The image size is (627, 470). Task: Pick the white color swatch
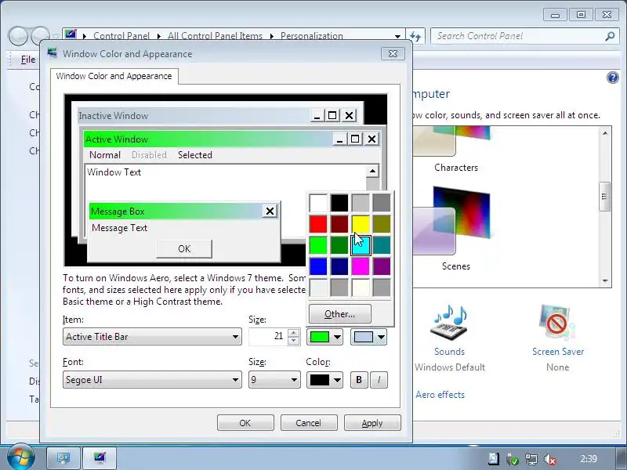(318, 203)
